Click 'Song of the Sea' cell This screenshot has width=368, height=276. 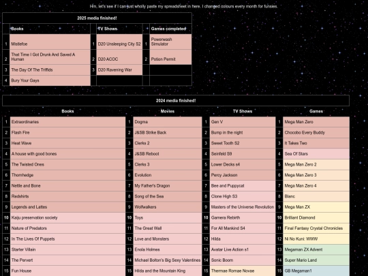click(x=168, y=196)
